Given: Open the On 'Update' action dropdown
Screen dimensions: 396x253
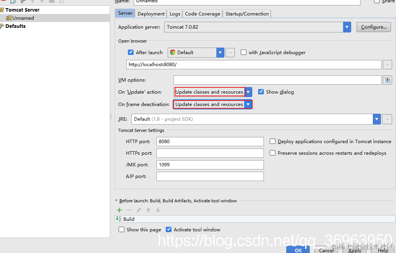Looking at the screenshot, I should (248, 92).
